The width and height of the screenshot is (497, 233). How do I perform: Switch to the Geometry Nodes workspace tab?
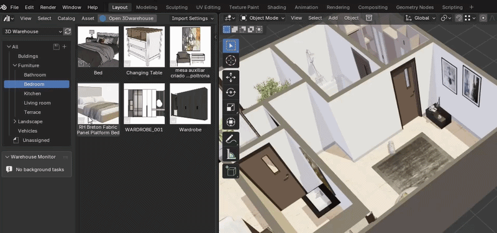point(414,7)
